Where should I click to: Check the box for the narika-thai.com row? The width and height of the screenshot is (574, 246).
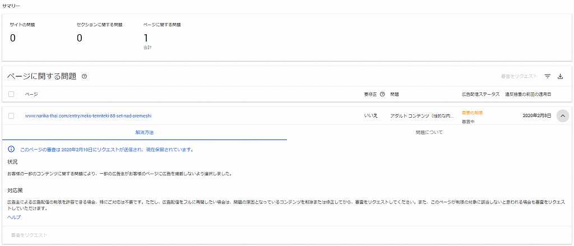[11, 116]
